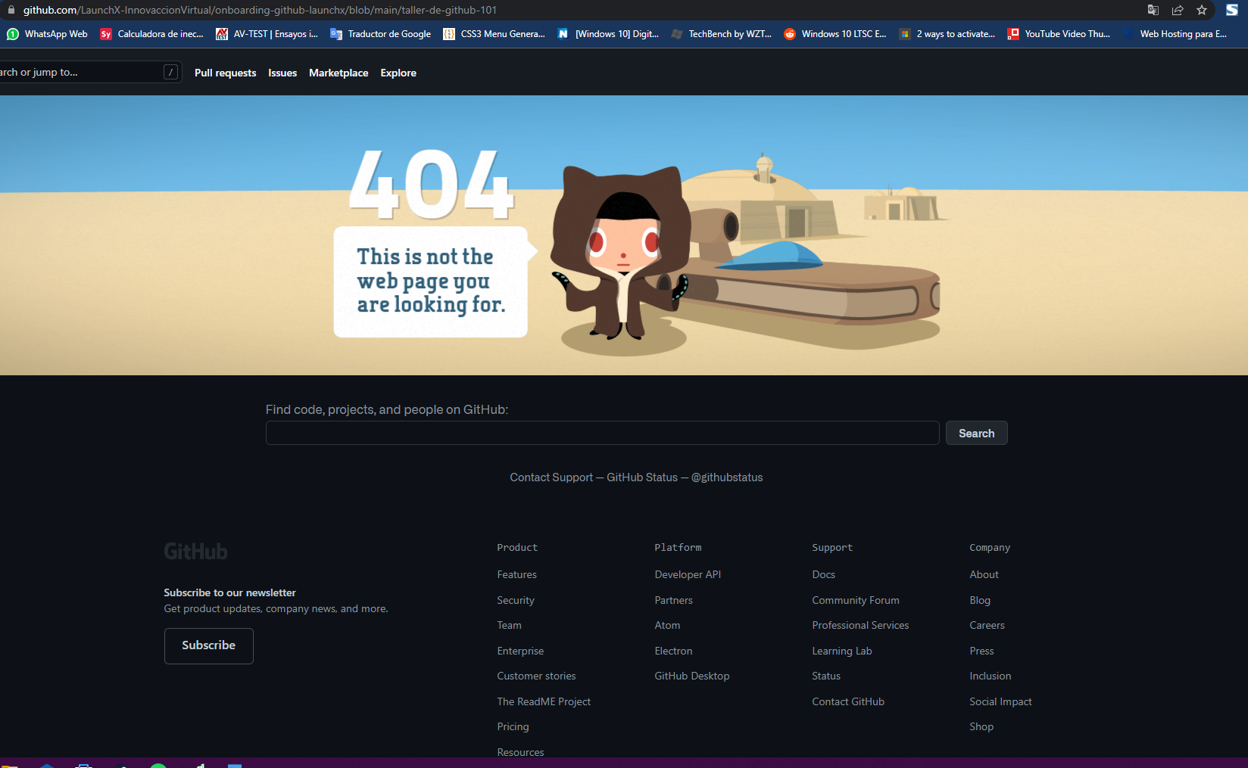Viewport: 1248px width, 768px height.
Task: Click the share icon in the address bar
Action: pos(1178,11)
